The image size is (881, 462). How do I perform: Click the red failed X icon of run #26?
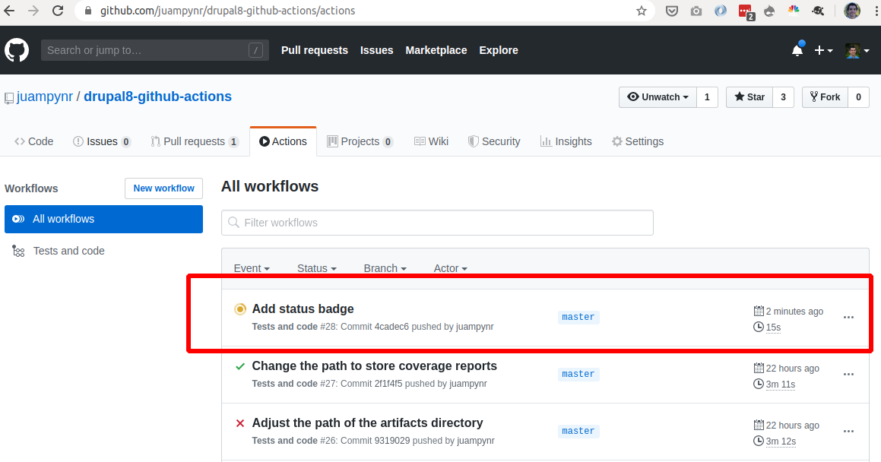coord(240,423)
